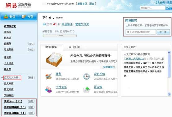Click announcement board scroll up arrow
This screenshot has width=172, height=117.
169,53
